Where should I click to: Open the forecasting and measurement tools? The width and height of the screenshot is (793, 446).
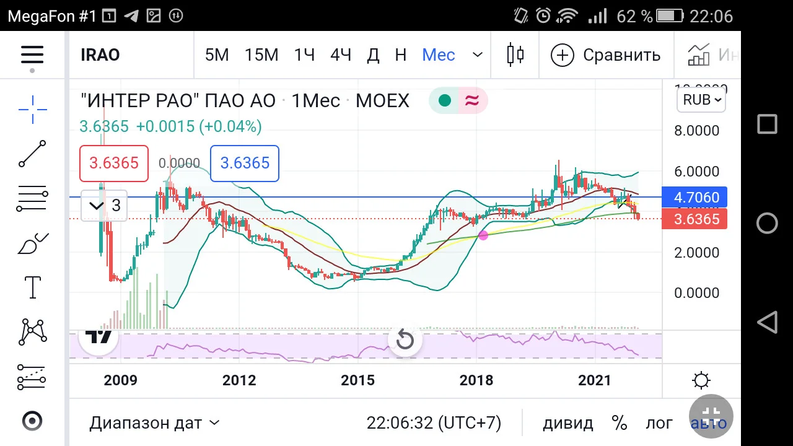click(32, 377)
